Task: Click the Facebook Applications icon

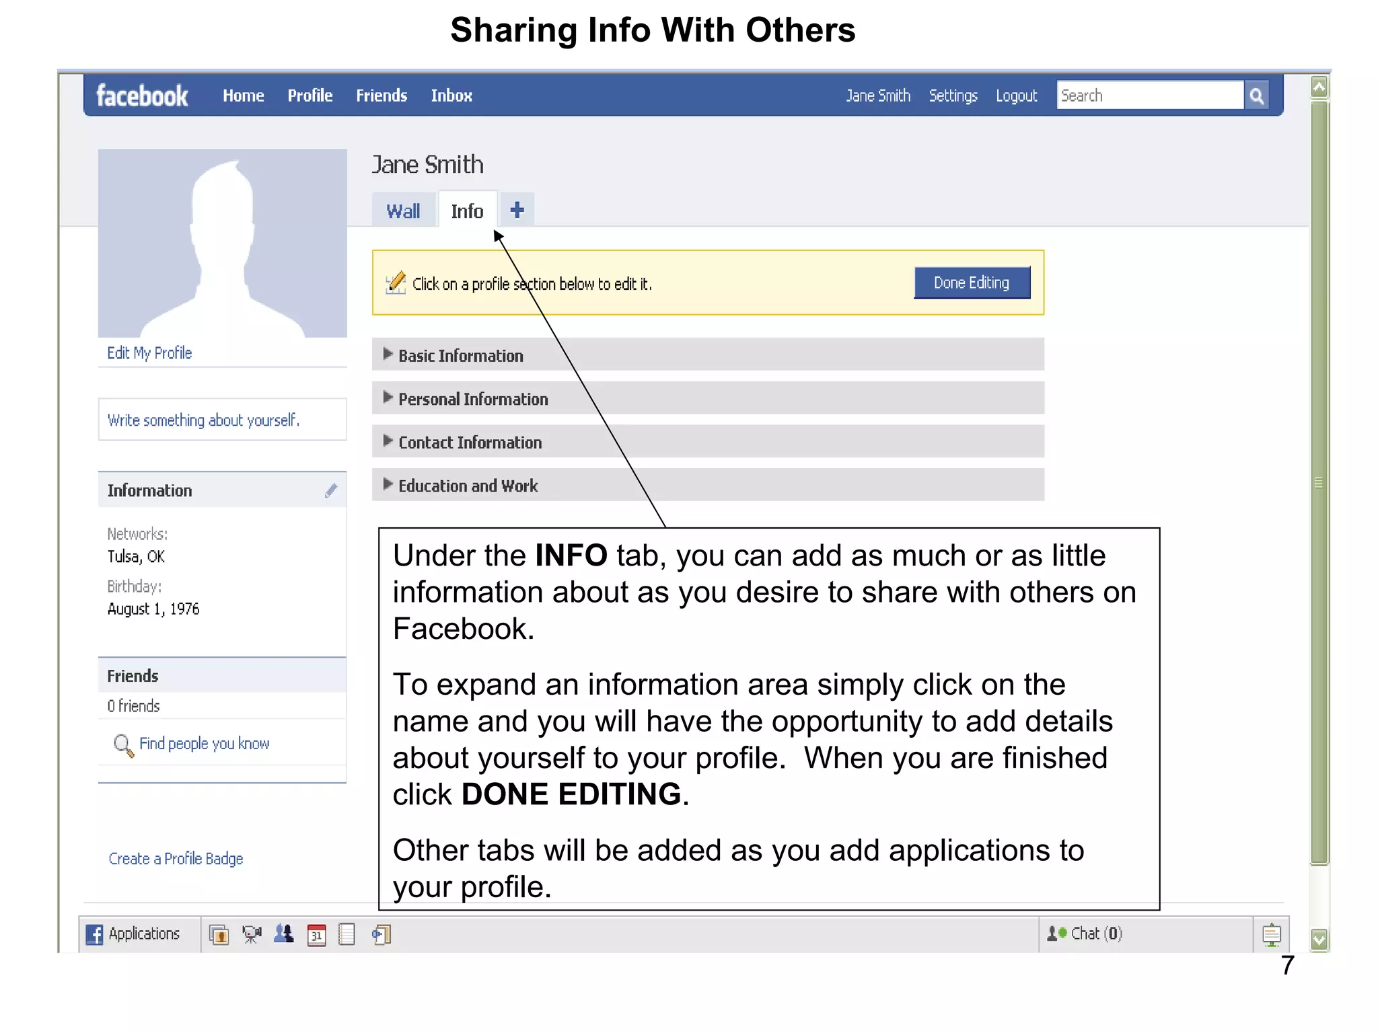Action: (x=94, y=934)
